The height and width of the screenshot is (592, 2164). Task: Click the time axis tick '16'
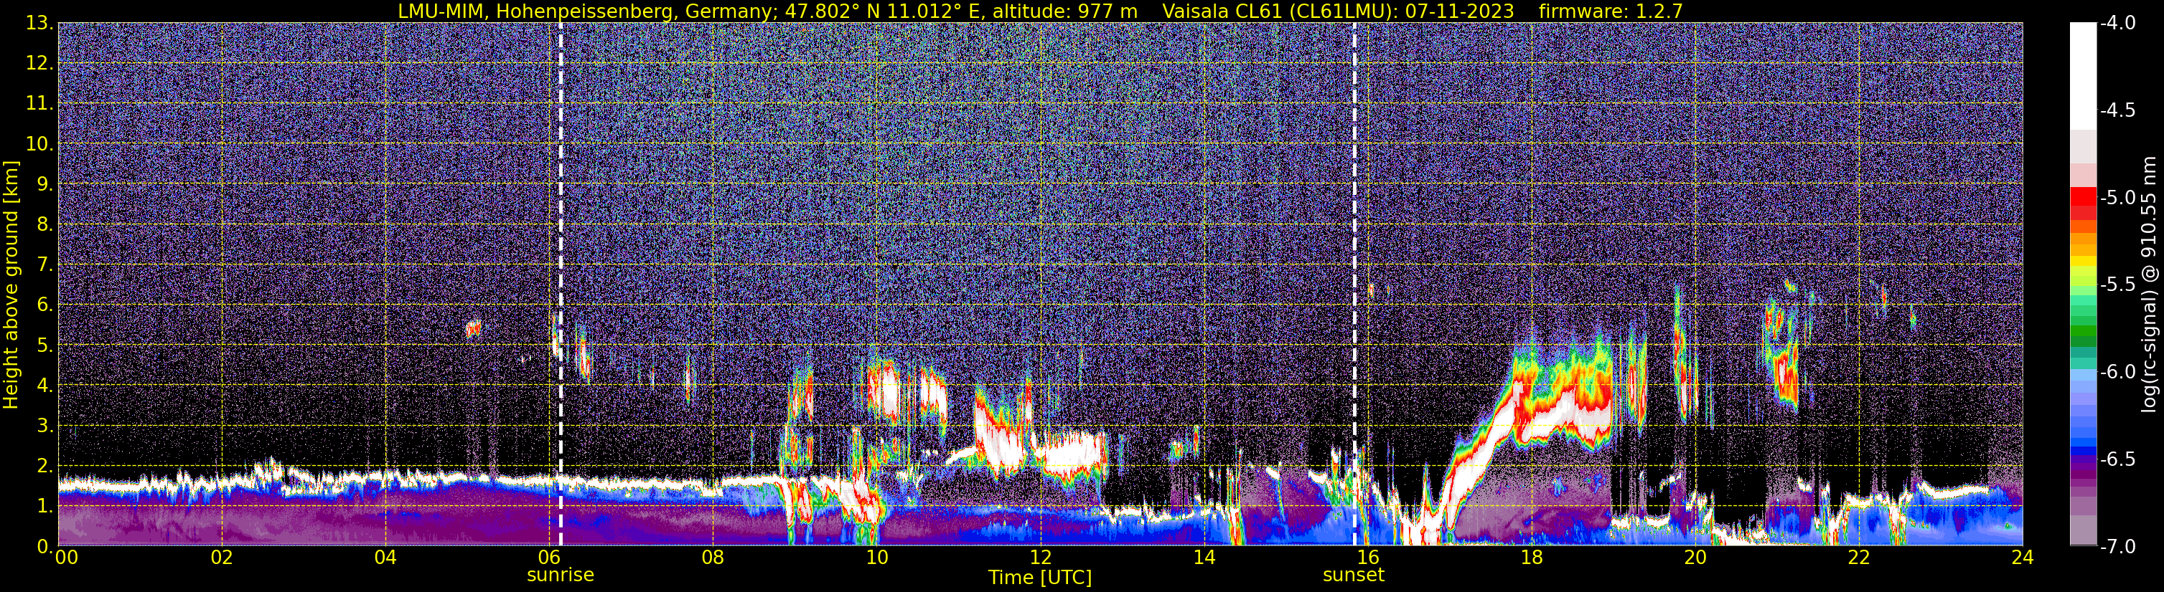[x=1367, y=558]
